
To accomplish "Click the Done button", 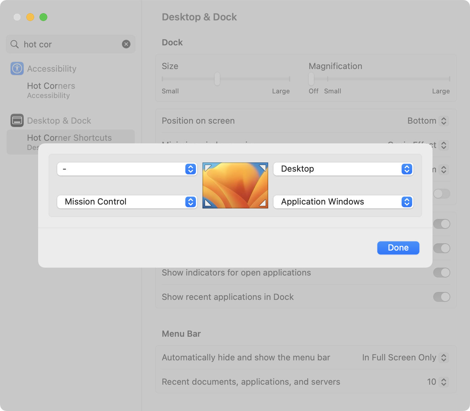I will [398, 248].
